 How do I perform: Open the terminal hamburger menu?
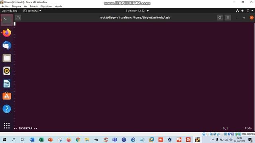[x=228, y=17]
